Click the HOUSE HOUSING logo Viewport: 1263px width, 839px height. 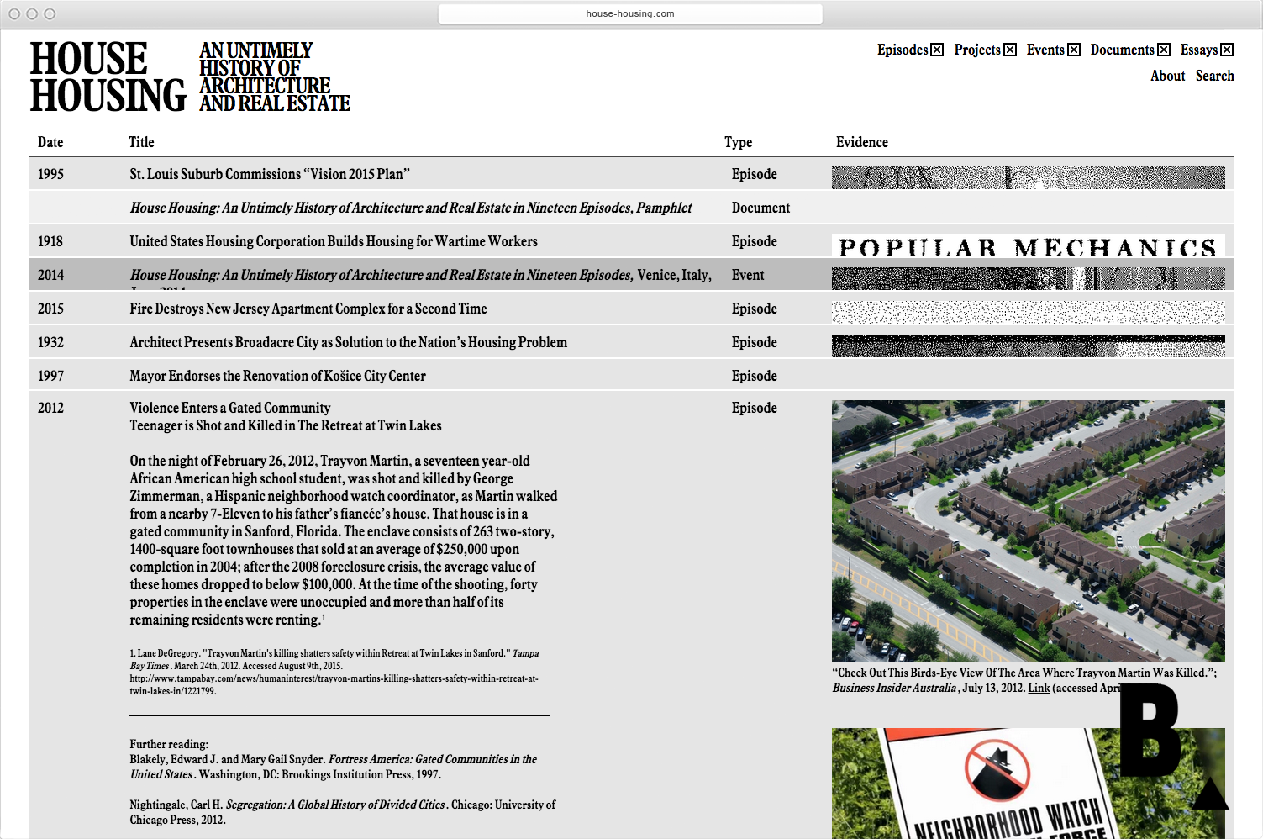click(108, 77)
